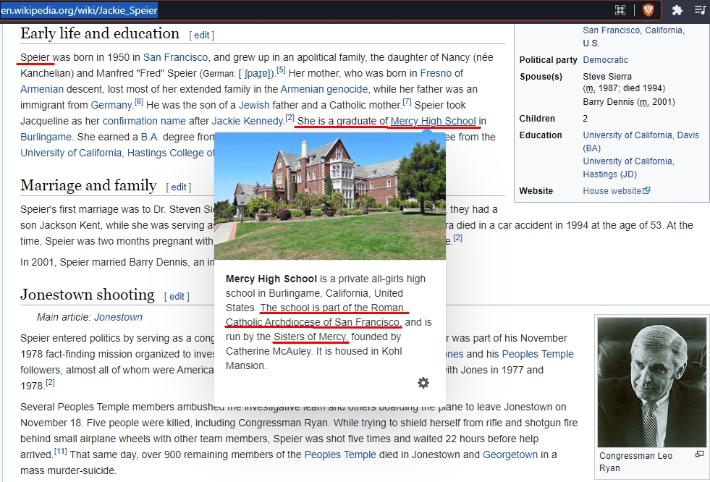
Task: Open University of California, Hastings link in the infobox
Action: coord(628,167)
